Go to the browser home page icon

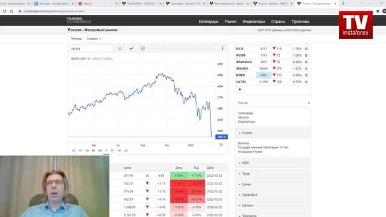(x=11, y=11)
